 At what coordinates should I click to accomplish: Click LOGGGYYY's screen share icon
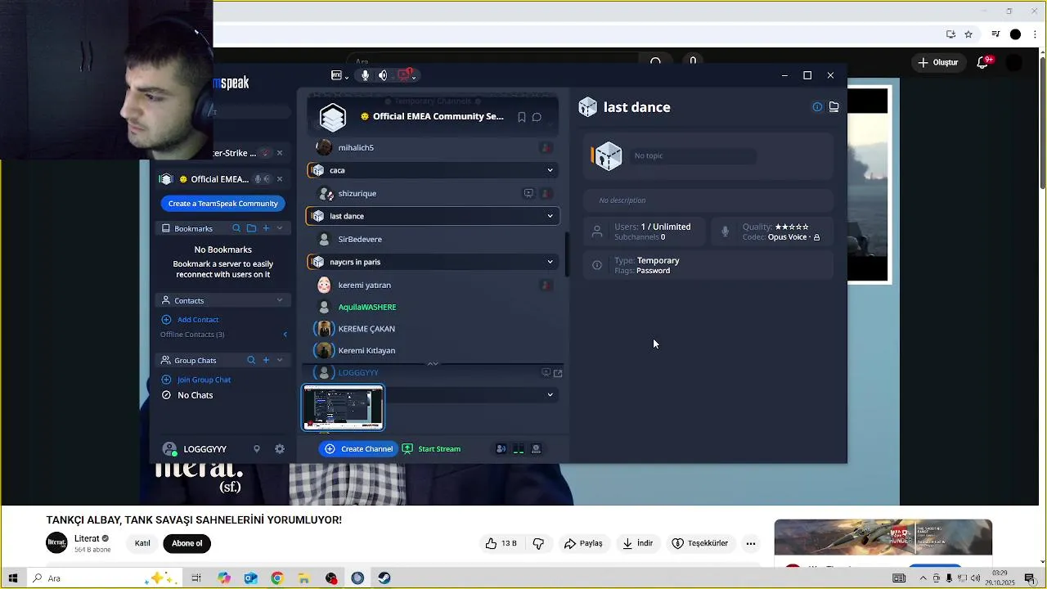(x=546, y=373)
